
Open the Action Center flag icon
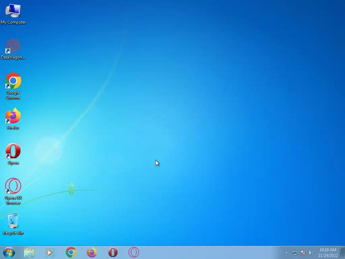point(303,253)
